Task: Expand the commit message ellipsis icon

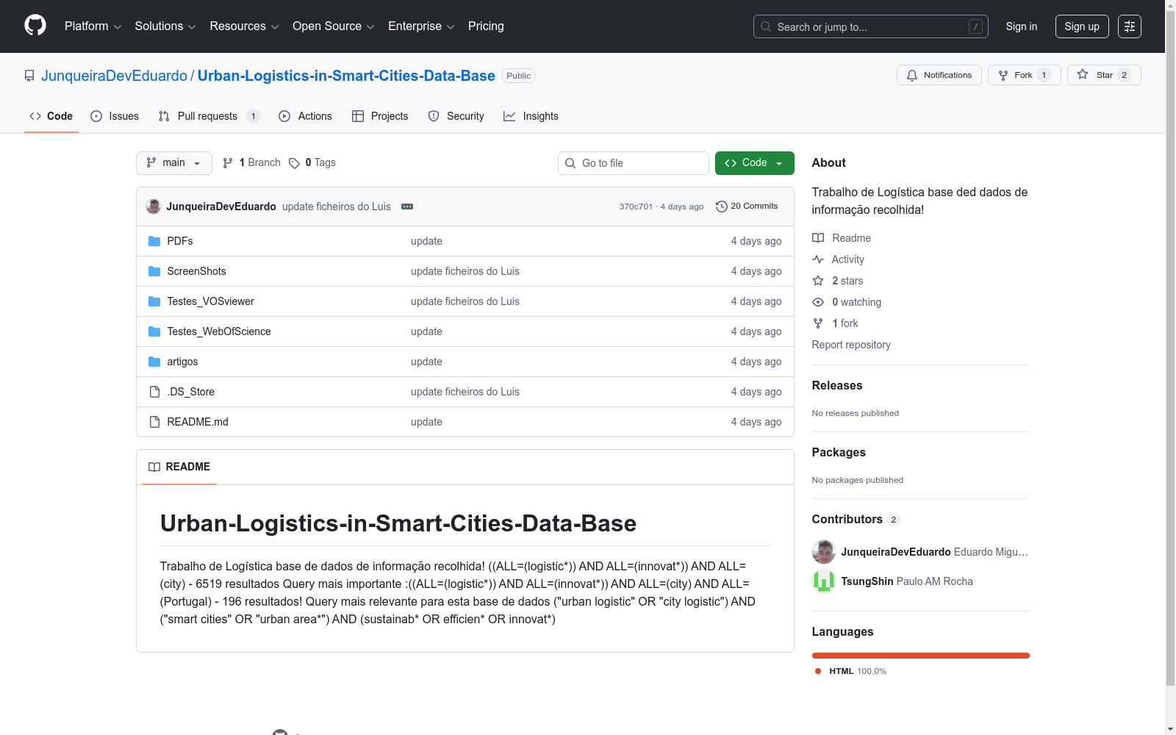Action: [x=407, y=207]
